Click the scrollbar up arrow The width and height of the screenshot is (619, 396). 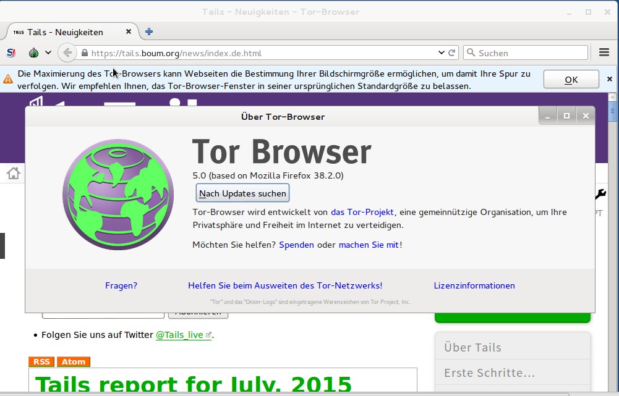click(x=612, y=96)
